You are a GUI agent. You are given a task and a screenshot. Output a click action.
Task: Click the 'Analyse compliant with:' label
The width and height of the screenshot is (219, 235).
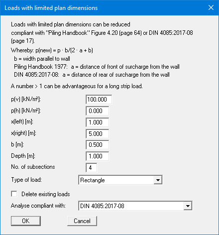(x=38, y=206)
